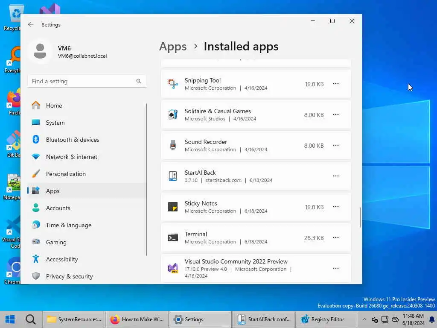Click the notification bell in system tray

[432, 319]
